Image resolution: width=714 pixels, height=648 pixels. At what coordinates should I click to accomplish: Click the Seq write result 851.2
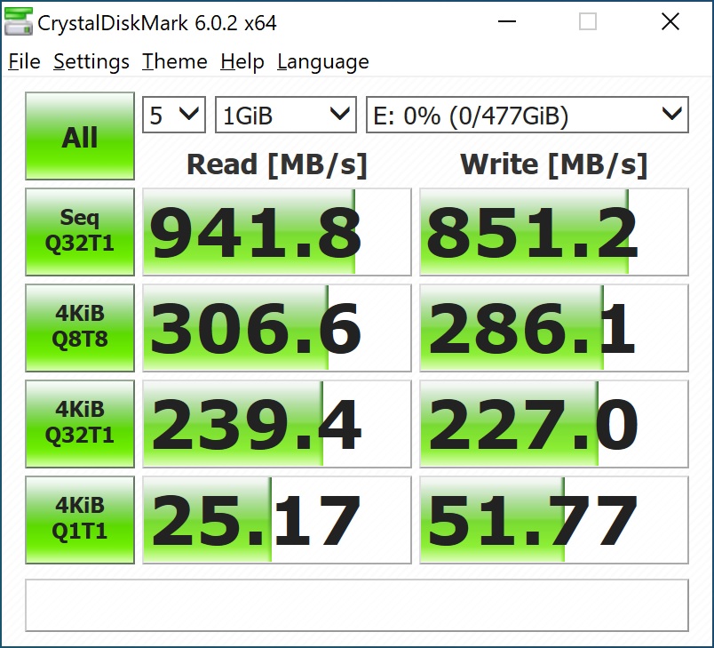click(554, 231)
